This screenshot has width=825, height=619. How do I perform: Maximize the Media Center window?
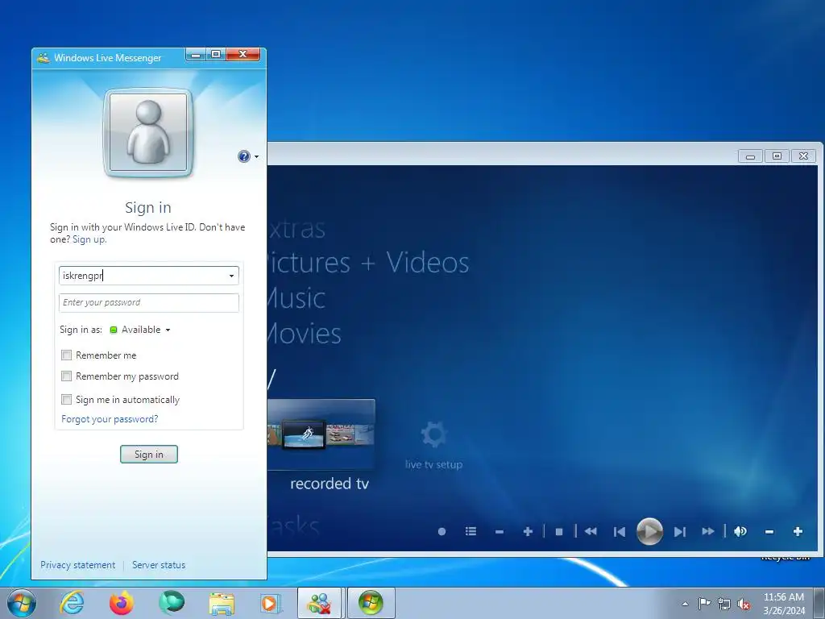click(x=777, y=156)
